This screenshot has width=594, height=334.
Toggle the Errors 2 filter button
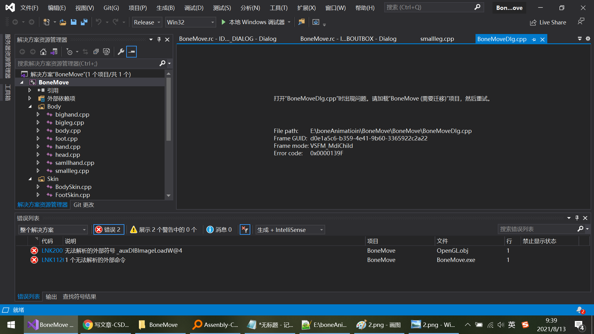(x=109, y=229)
